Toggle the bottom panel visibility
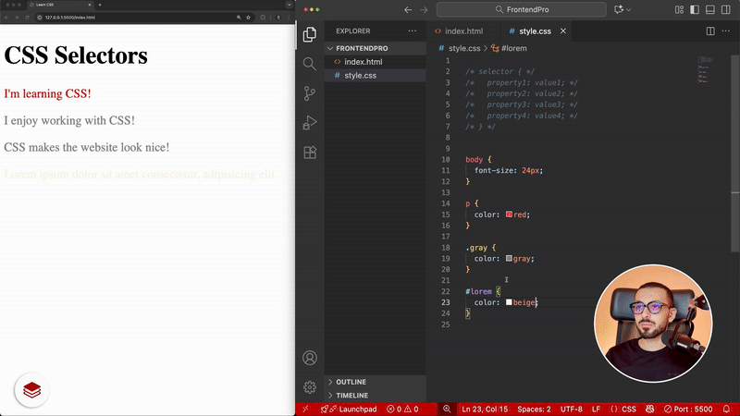The width and height of the screenshot is (740, 416). point(709,9)
